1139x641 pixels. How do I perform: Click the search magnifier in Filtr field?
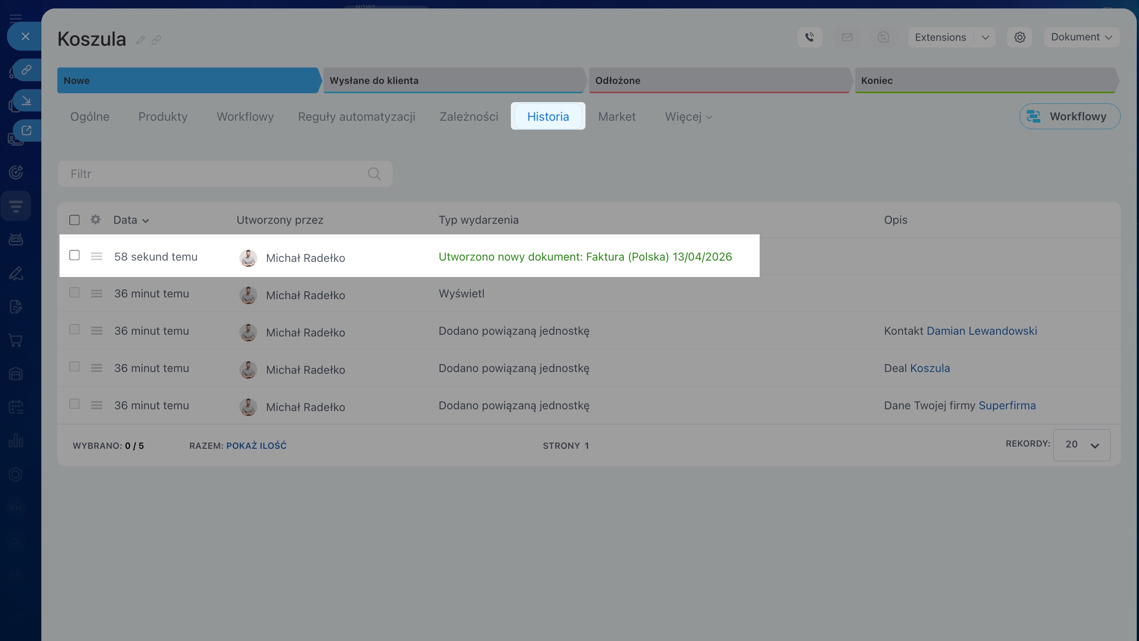click(374, 174)
